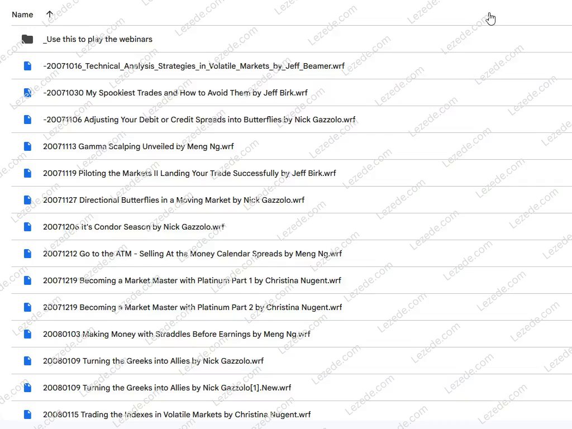Select 20071212 Go to the ATM file name
This screenshot has width=572, height=429.
(x=192, y=254)
